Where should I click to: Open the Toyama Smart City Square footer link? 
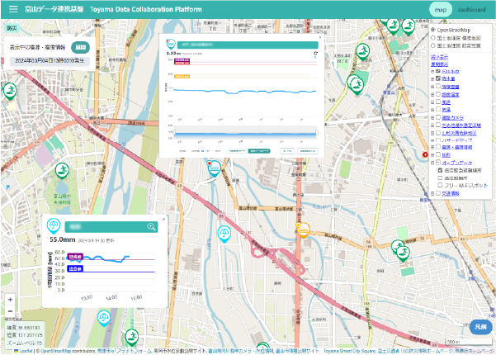[x=350, y=351]
